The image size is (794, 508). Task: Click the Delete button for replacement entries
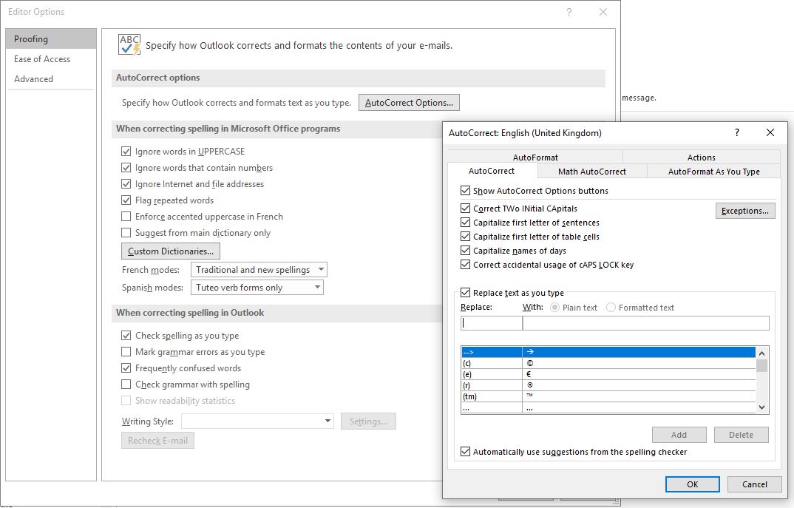point(741,435)
